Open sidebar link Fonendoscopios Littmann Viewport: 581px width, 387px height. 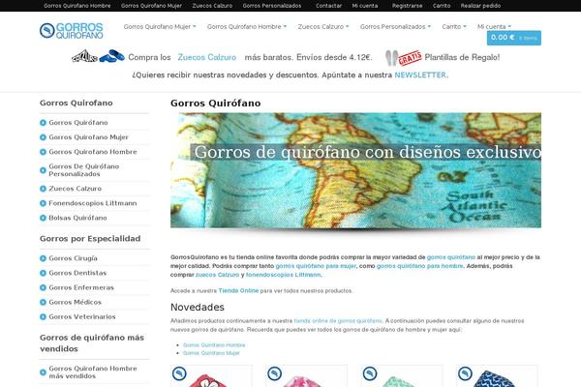tap(93, 203)
